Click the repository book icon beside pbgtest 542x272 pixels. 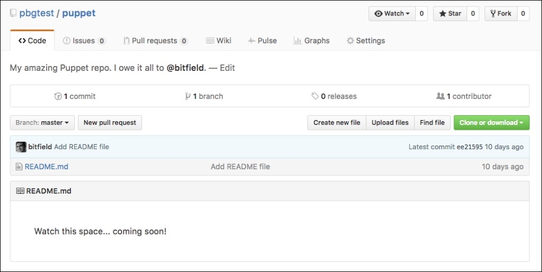click(13, 14)
